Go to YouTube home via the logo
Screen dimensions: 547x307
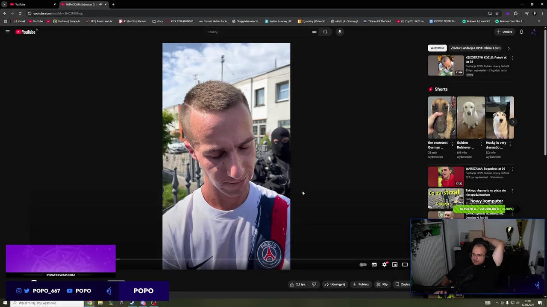click(x=26, y=32)
